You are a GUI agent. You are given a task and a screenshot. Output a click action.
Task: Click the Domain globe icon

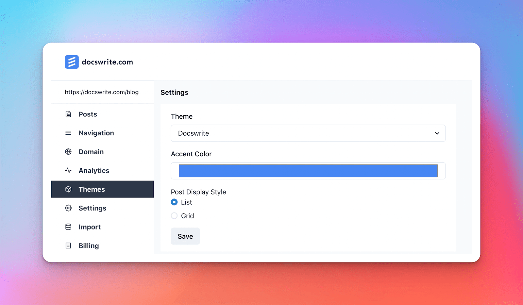68,152
